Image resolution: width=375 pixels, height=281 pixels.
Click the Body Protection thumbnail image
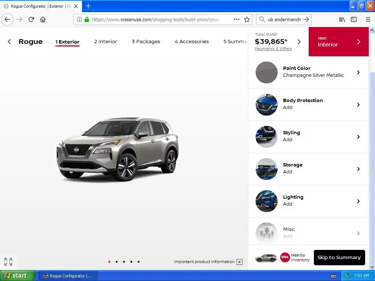(x=267, y=105)
